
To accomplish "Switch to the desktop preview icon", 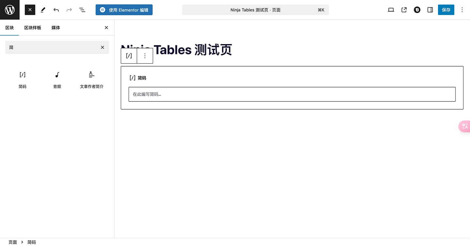I will pos(391,10).
